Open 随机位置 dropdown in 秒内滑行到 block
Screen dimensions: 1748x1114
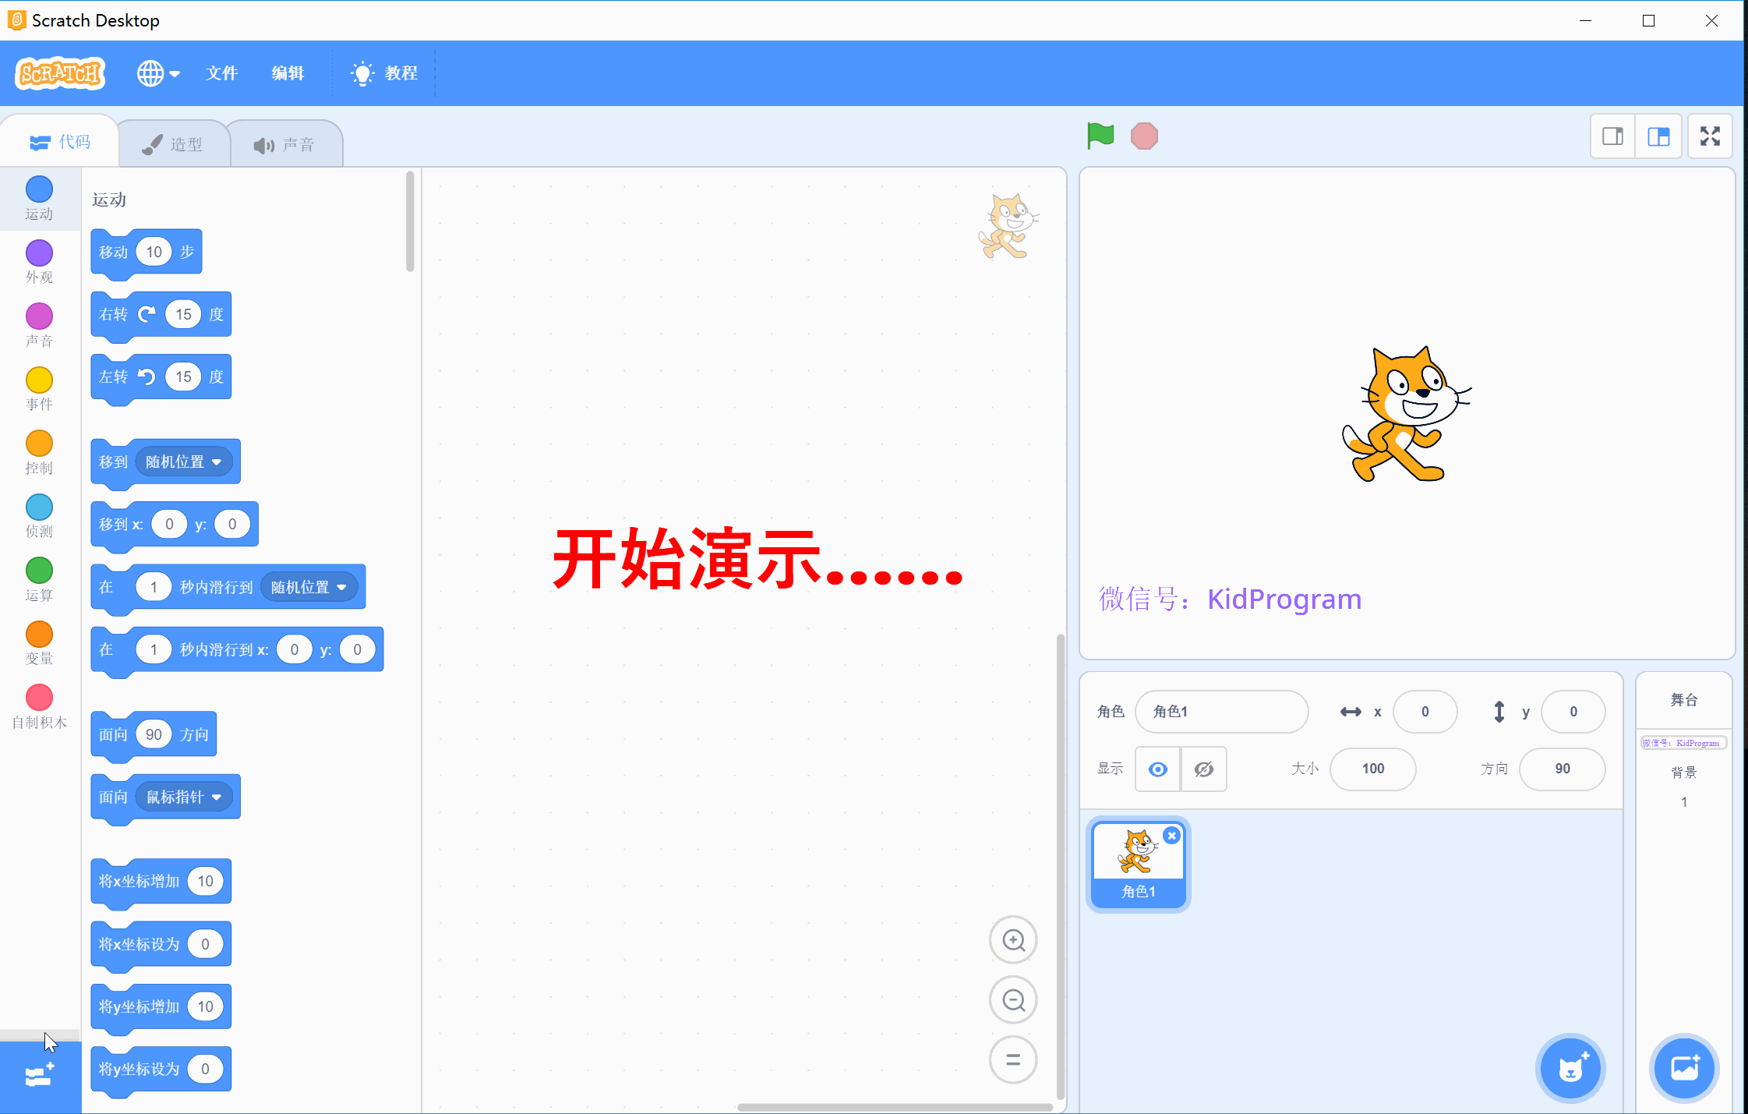pos(309,587)
